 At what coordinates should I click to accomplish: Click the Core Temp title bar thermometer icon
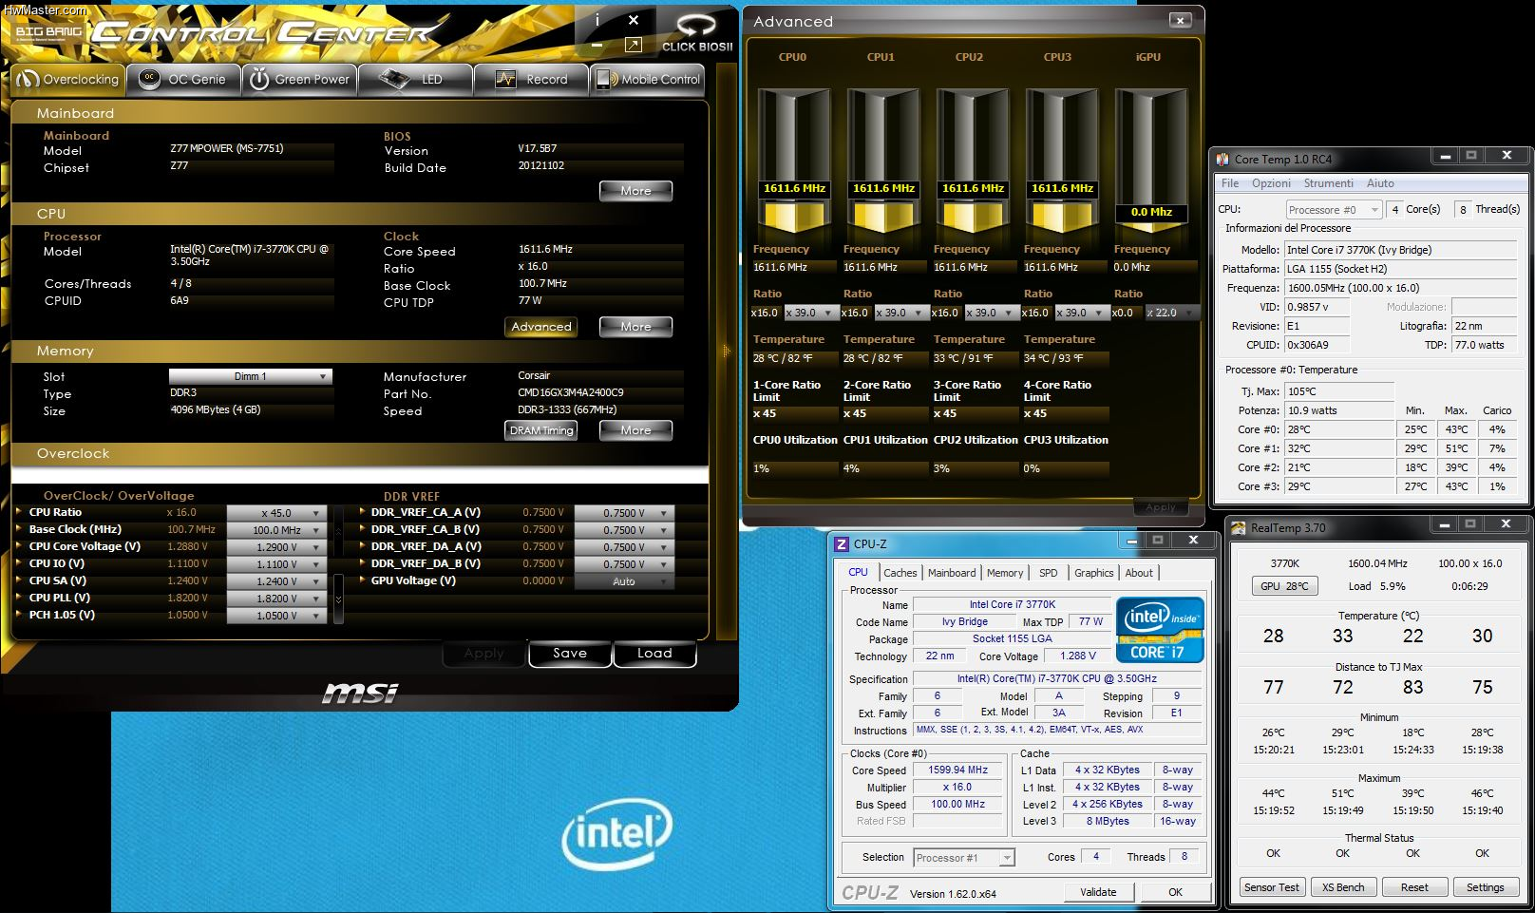tap(1222, 159)
